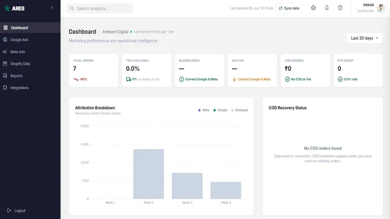This screenshot has width=390, height=219.
Task: Click the Google green legend dot
Action: 214,110
